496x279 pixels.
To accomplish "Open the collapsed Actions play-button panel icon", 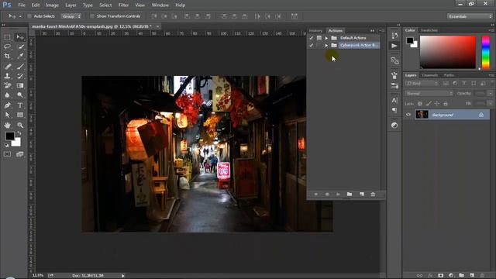I will point(394,46).
